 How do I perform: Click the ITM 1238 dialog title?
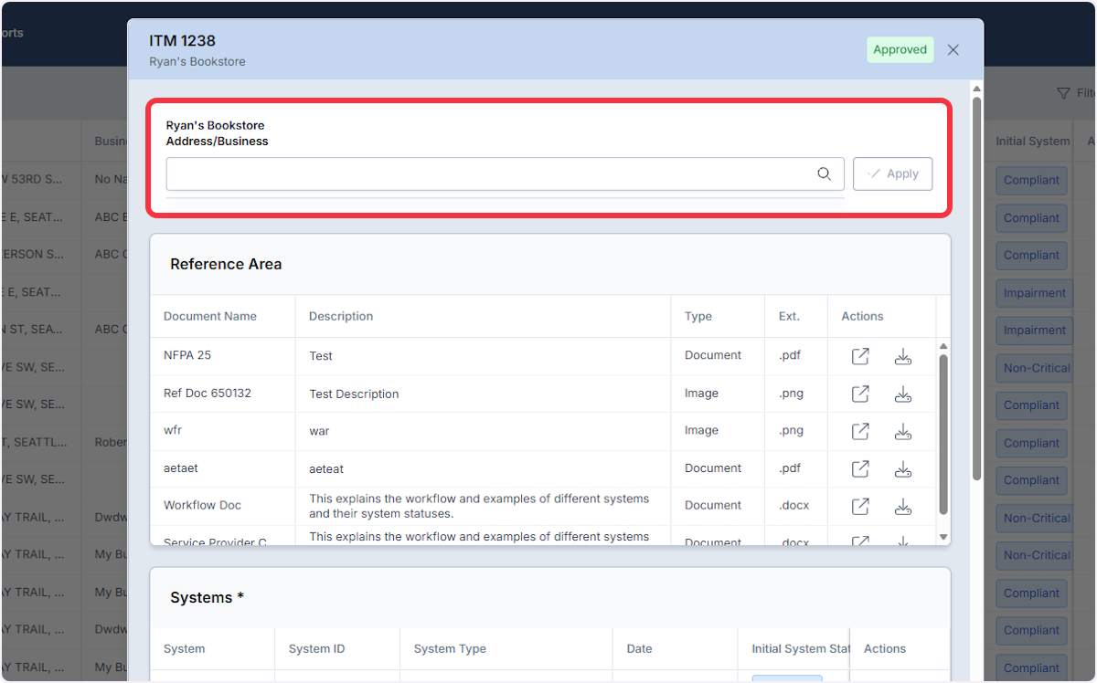[x=183, y=40]
